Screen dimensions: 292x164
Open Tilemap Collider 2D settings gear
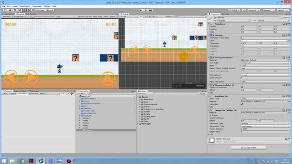pyautogui.click(x=289, y=85)
